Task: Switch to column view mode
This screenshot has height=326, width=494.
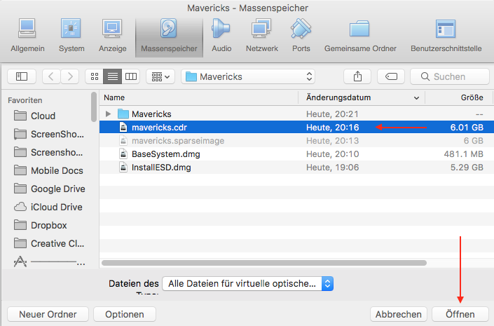Action: tap(130, 76)
